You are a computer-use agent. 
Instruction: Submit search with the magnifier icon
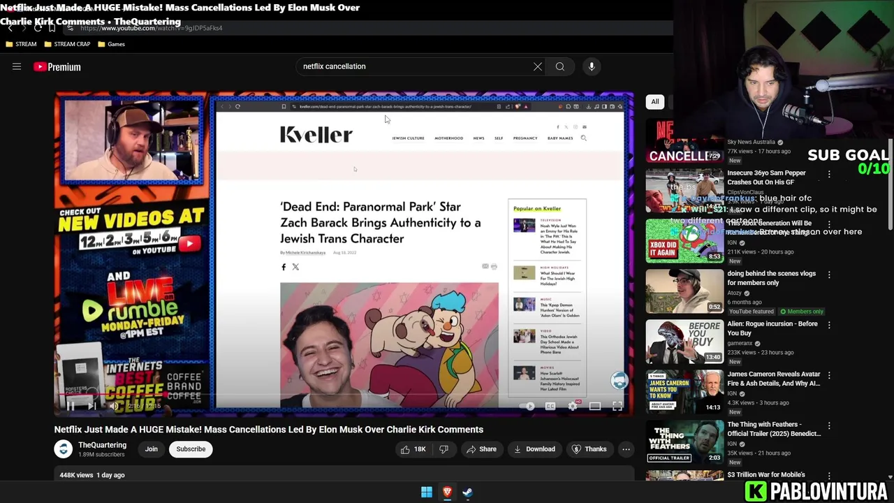(x=560, y=66)
